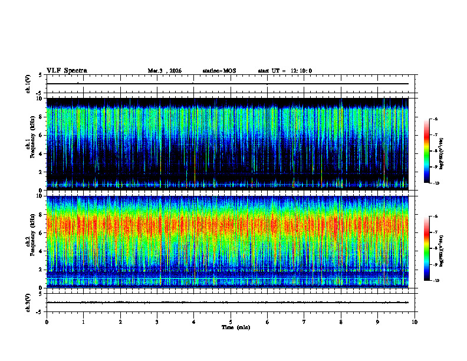Click the "-6" label on ch.1 color bar
The image size is (467, 361).
(435, 119)
